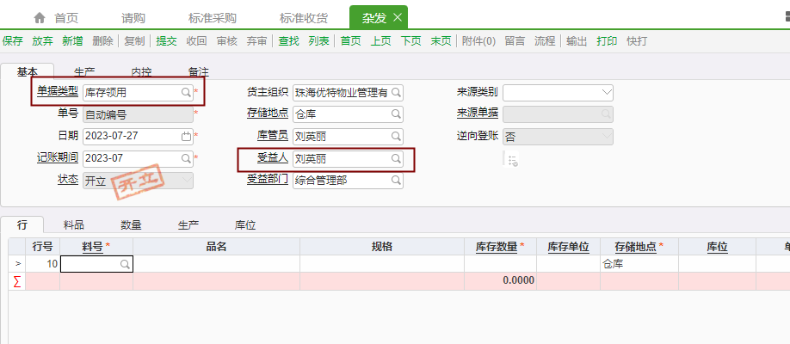Open 库管员 lookup search icon
The image size is (790, 344).
click(396, 136)
